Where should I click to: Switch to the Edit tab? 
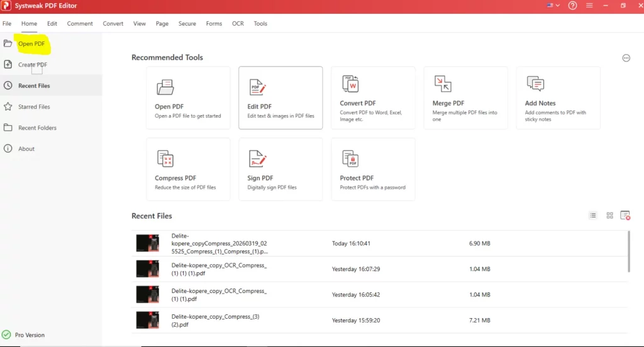pyautogui.click(x=52, y=23)
